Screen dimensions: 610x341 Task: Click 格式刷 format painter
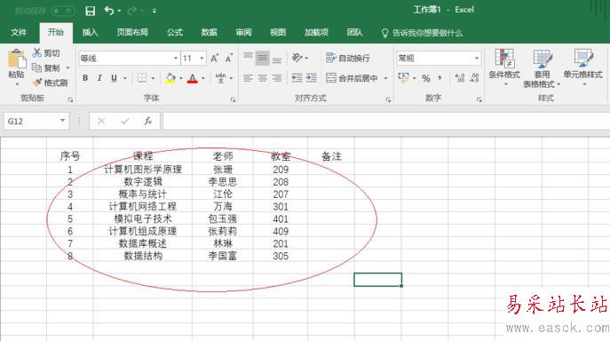click(51, 83)
